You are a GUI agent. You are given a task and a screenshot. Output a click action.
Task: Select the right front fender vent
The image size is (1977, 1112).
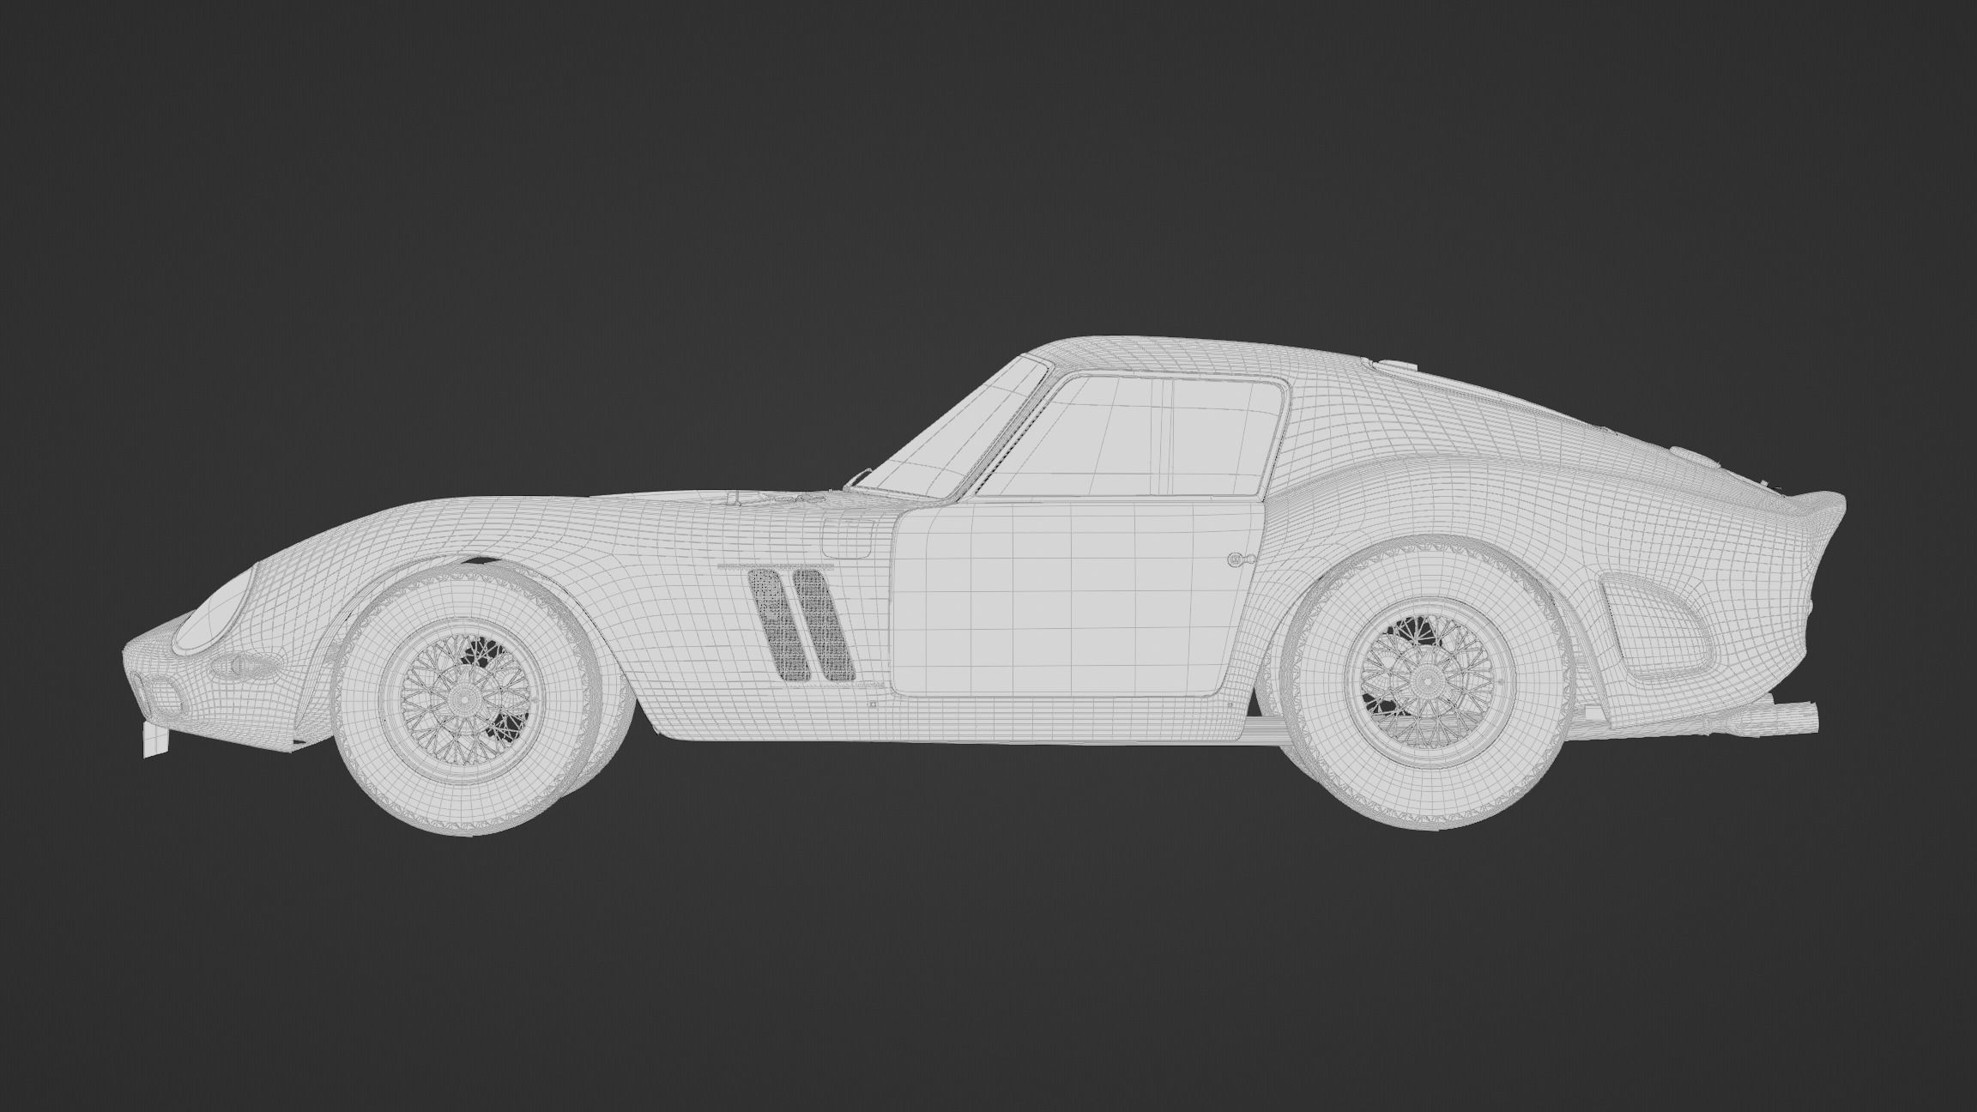tap(825, 624)
